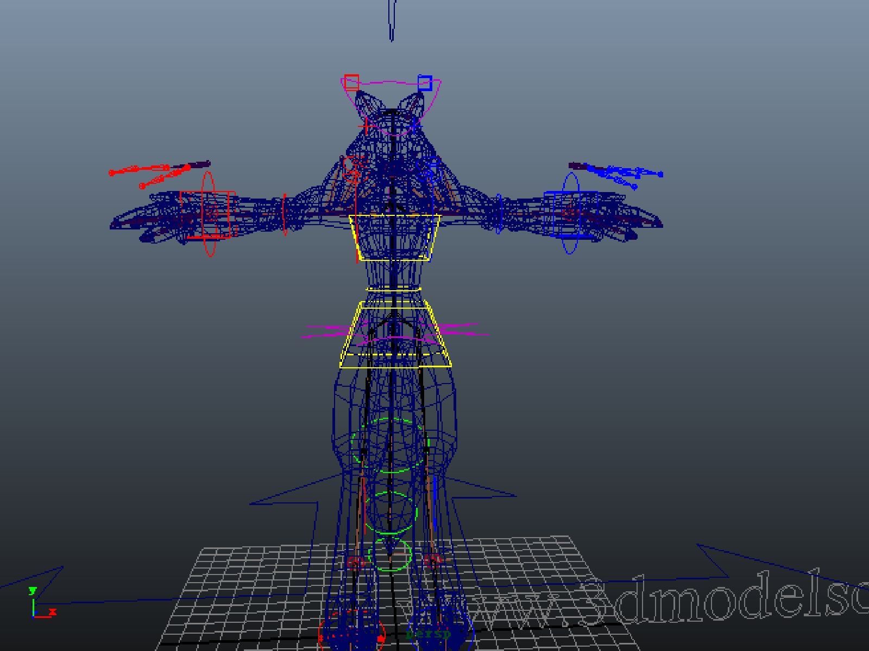Select the red elbow ring control
Viewport: 869px width, 651px height.
284,215
